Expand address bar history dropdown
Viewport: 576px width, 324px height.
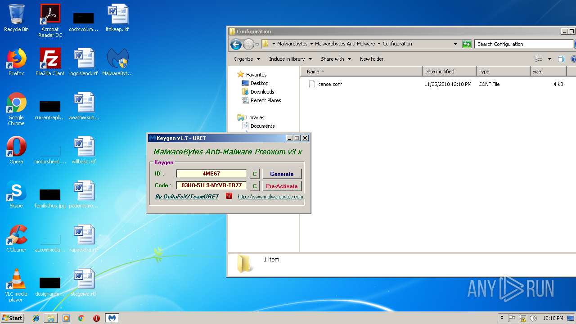click(455, 44)
